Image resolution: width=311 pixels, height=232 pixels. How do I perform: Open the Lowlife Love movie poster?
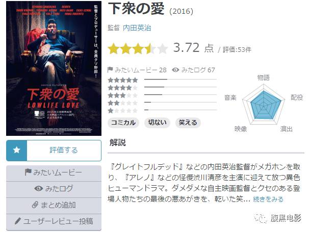click(54, 68)
